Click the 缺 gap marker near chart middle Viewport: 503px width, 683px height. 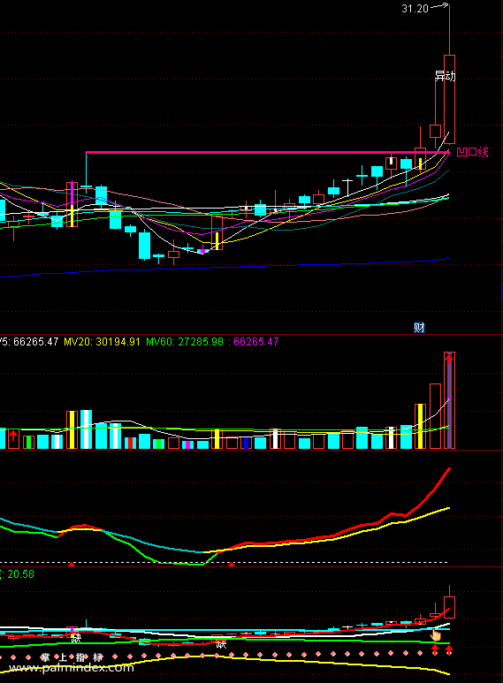pyautogui.click(x=221, y=644)
